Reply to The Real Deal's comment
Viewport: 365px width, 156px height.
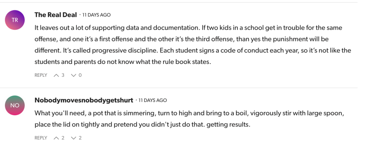click(41, 75)
